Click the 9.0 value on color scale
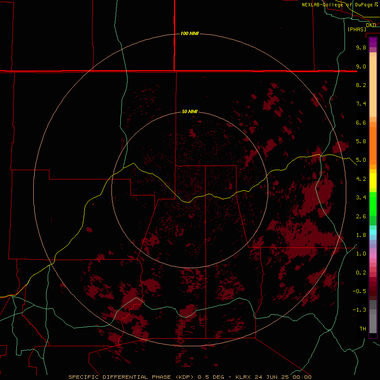 [361, 66]
